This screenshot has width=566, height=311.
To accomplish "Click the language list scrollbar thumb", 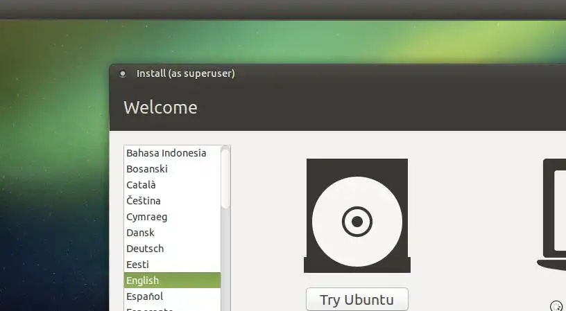I will [x=225, y=179].
